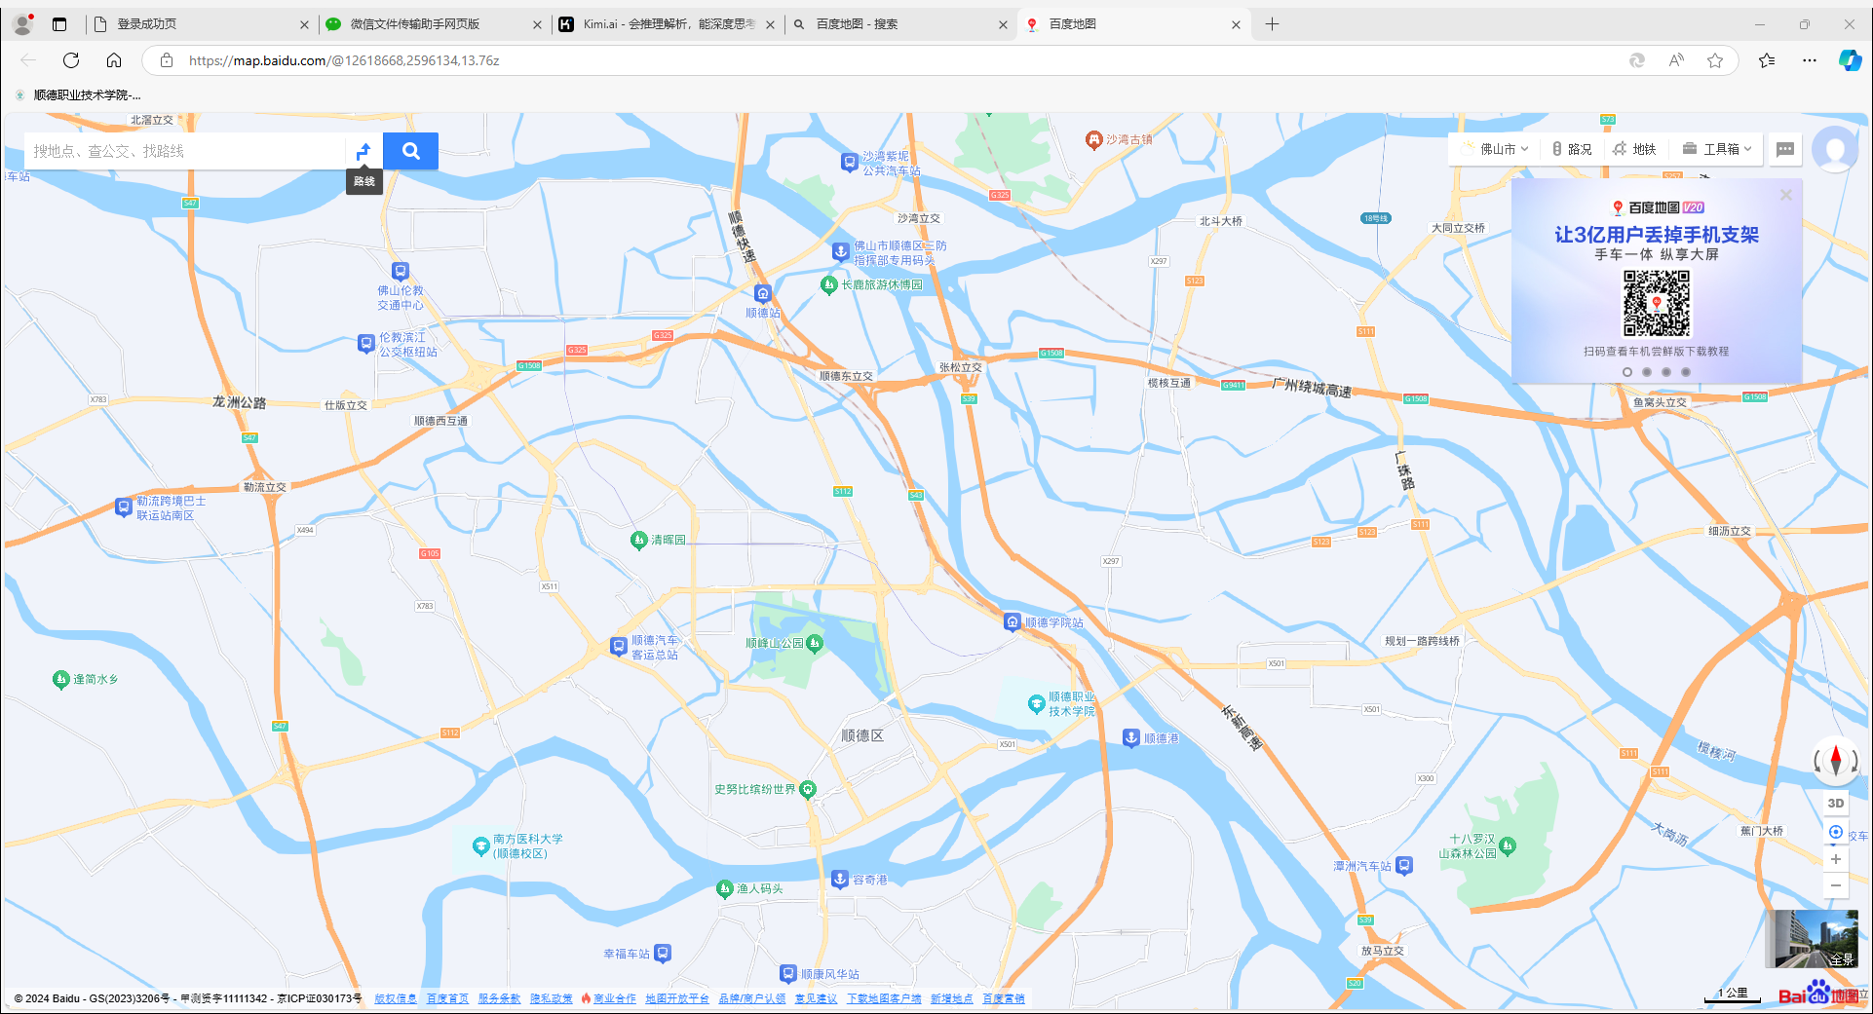The image size is (1873, 1014).
Task: Click the blue search magnifier button
Action: click(410, 151)
